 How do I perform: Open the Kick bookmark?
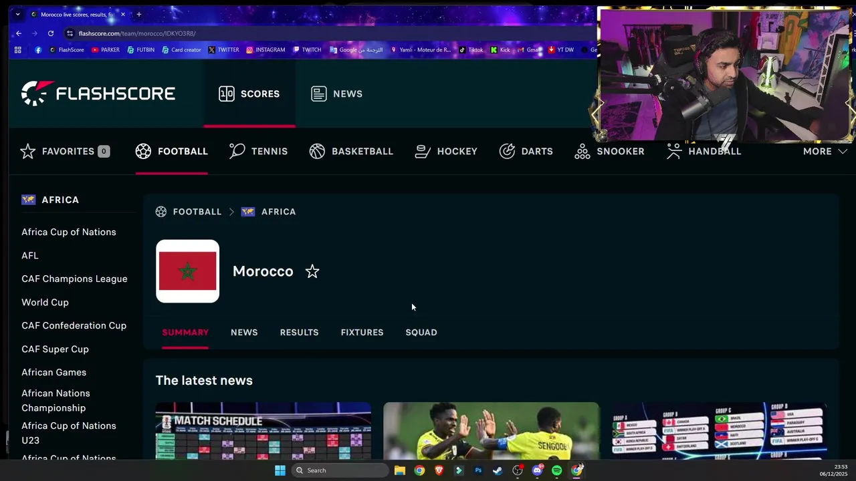pos(500,49)
